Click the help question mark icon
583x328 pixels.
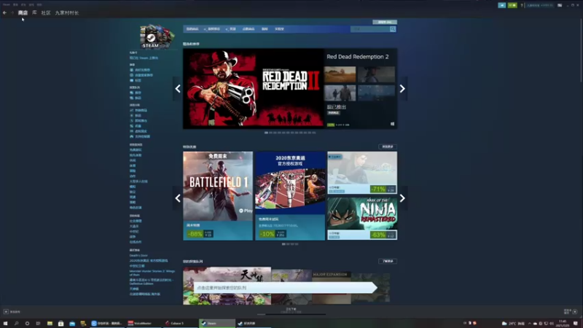[522, 5]
